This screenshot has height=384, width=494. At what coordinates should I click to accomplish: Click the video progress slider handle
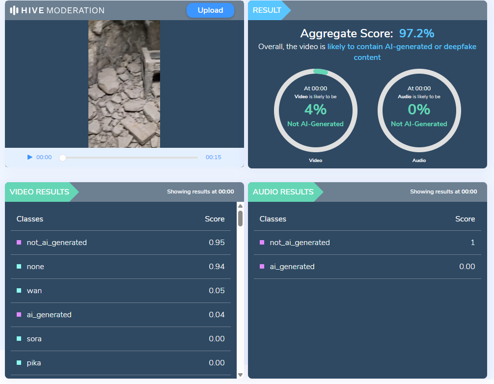point(62,158)
